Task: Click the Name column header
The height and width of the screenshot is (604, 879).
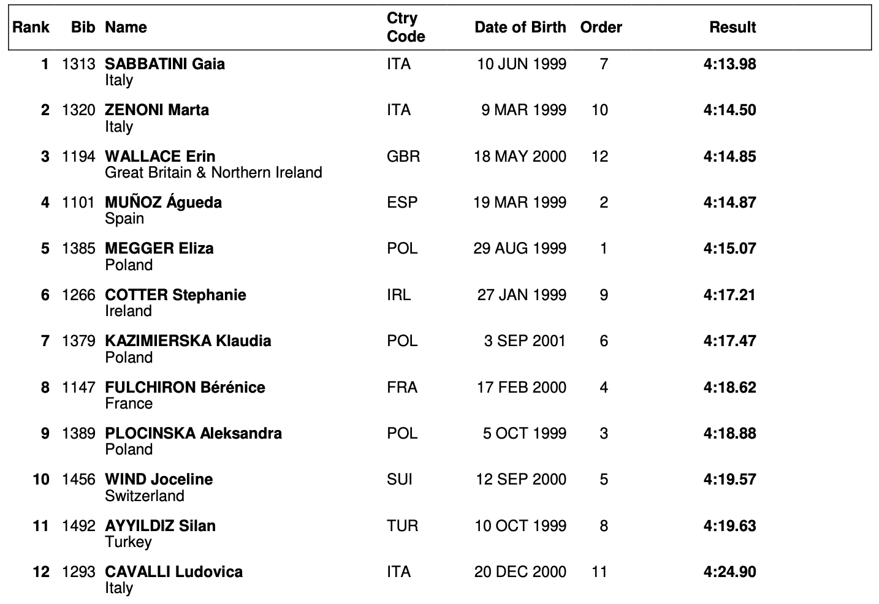Action: 126,28
